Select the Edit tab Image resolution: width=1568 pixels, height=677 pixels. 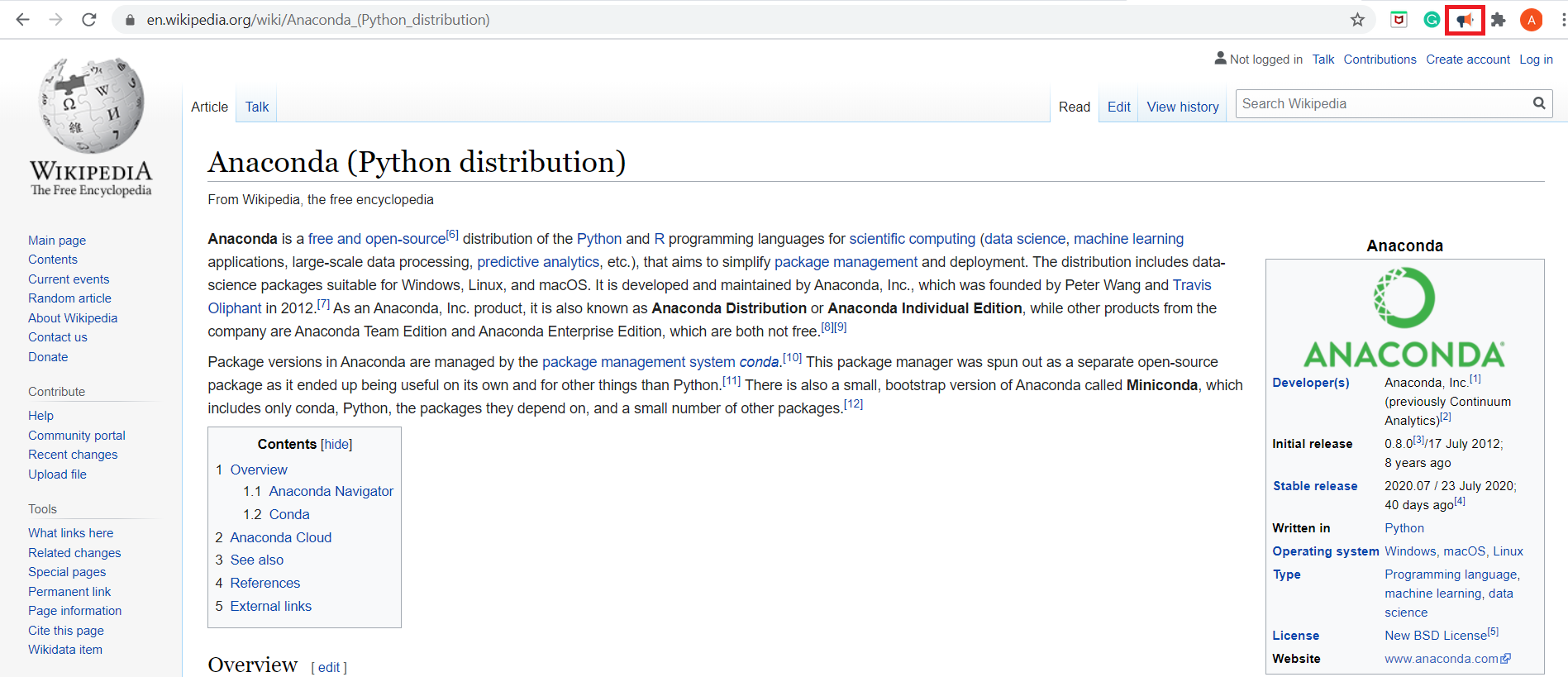point(1118,107)
